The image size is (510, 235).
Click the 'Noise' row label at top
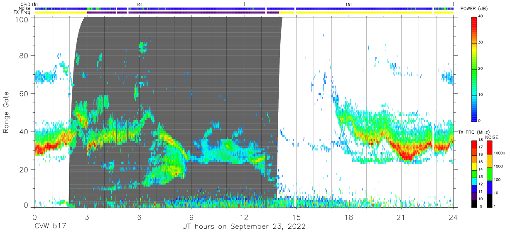(x=25, y=8)
